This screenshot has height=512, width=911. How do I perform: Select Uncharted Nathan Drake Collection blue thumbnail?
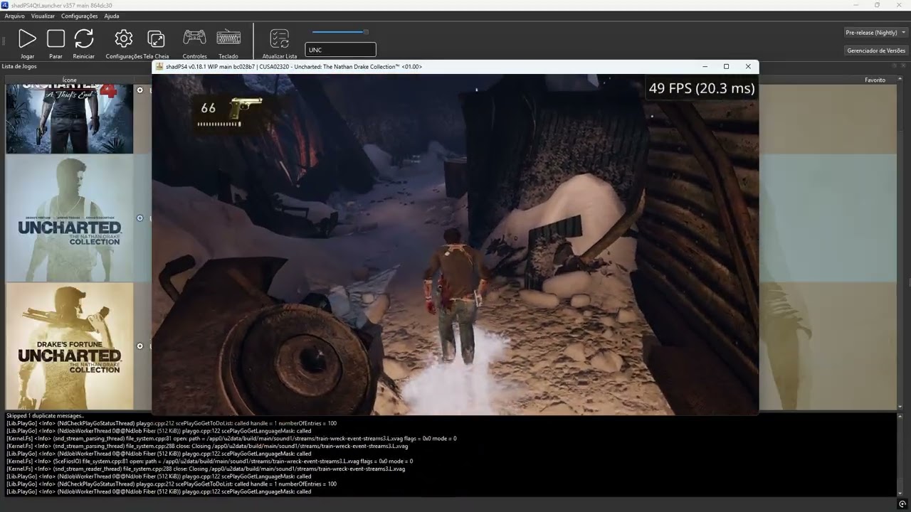pyautogui.click(x=70, y=218)
